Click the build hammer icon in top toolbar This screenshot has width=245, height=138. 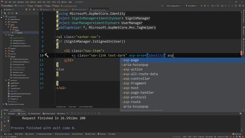point(162,6)
